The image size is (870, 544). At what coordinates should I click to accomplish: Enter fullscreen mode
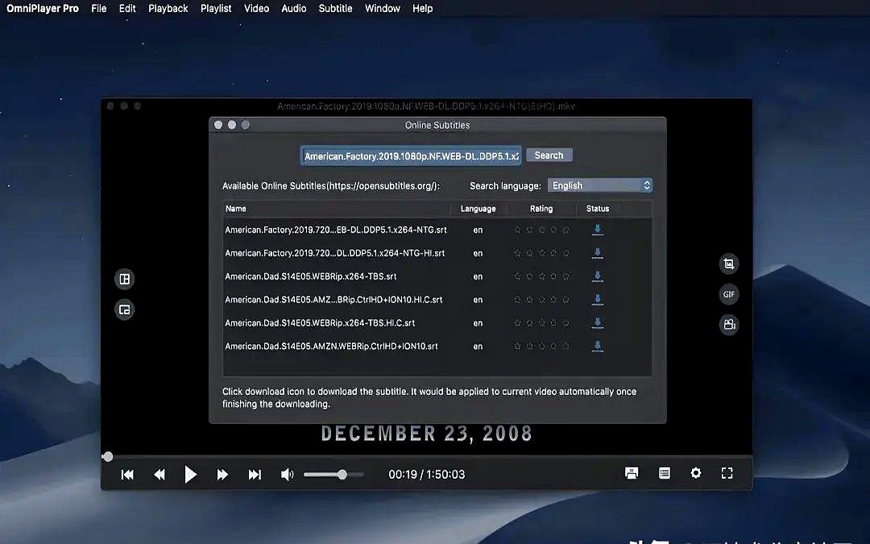tap(727, 474)
